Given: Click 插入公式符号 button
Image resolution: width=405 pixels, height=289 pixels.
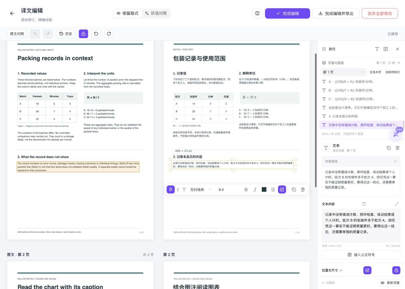Looking at the screenshot, I should click(361, 255).
